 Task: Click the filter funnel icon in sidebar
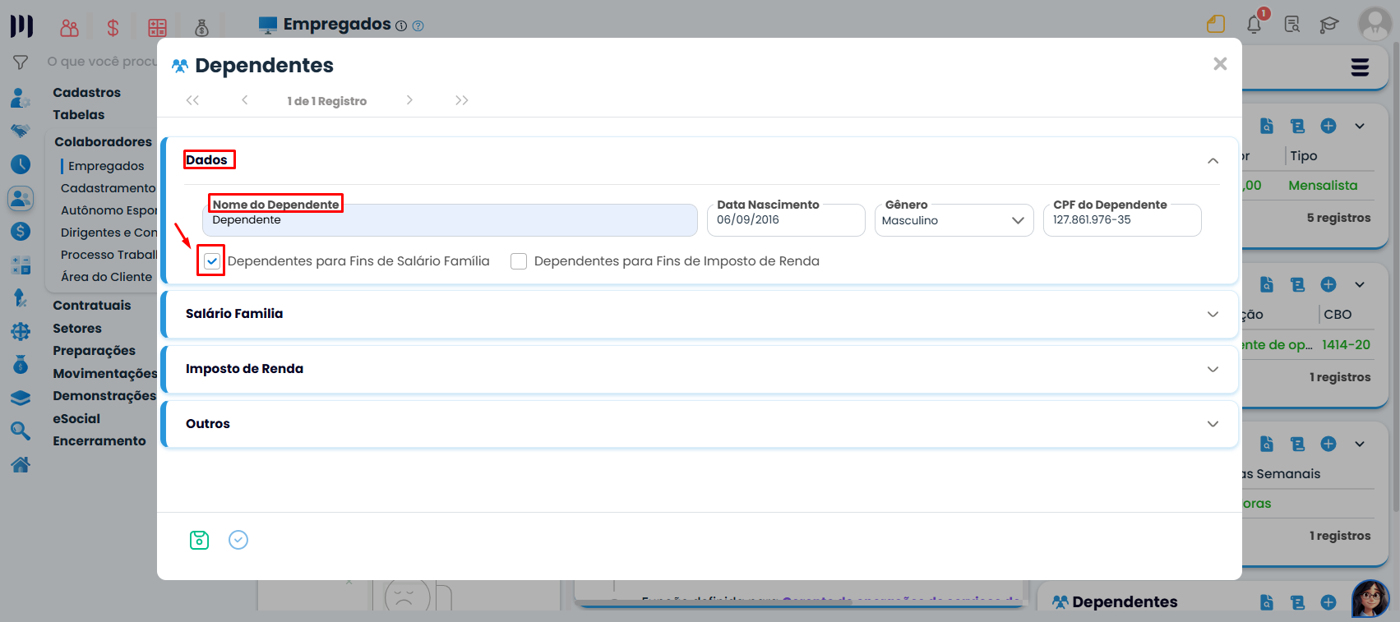(21, 62)
